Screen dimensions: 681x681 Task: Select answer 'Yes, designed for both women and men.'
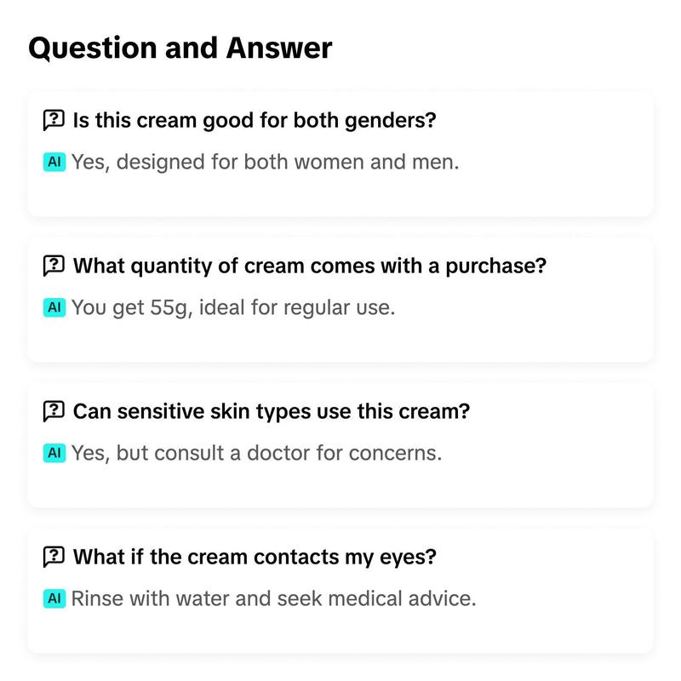point(265,162)
